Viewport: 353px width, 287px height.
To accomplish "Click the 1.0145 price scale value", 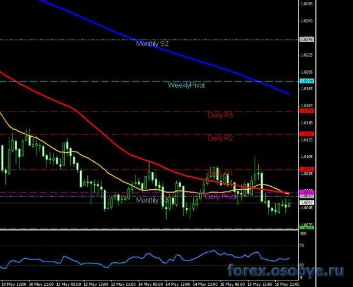I will 306,123.
